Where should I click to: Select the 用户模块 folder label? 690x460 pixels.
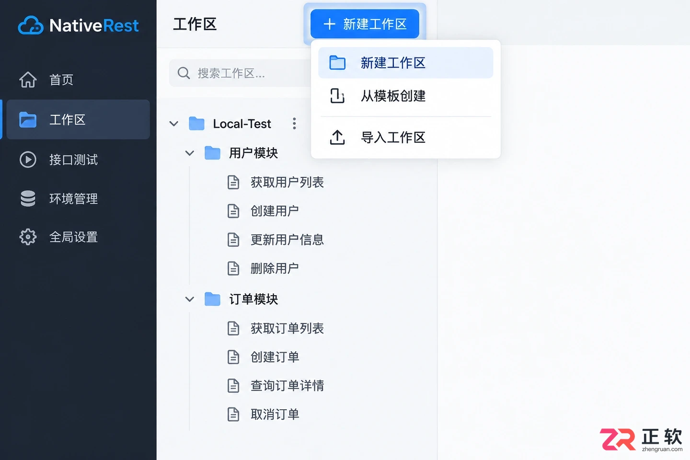point(253,153)
